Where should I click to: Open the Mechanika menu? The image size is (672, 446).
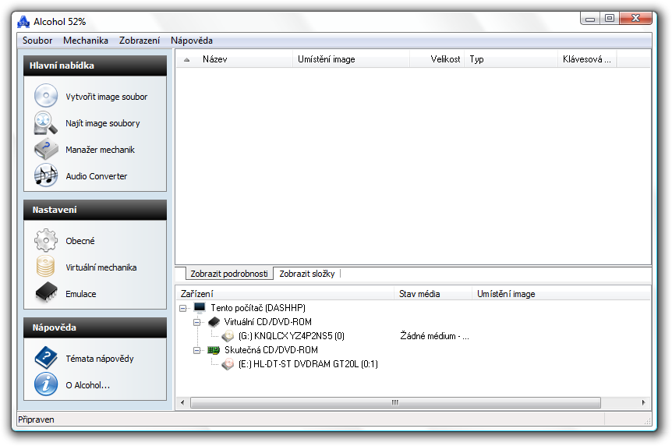point(85,41)
